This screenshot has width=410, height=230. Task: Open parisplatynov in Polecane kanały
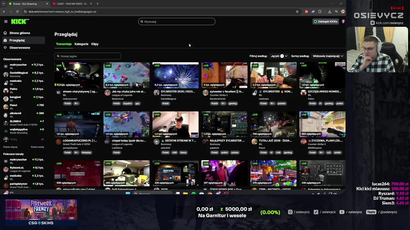point(23,185)
